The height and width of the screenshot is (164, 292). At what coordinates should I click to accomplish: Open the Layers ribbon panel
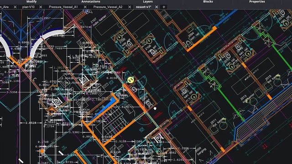(x=148, y=1)
